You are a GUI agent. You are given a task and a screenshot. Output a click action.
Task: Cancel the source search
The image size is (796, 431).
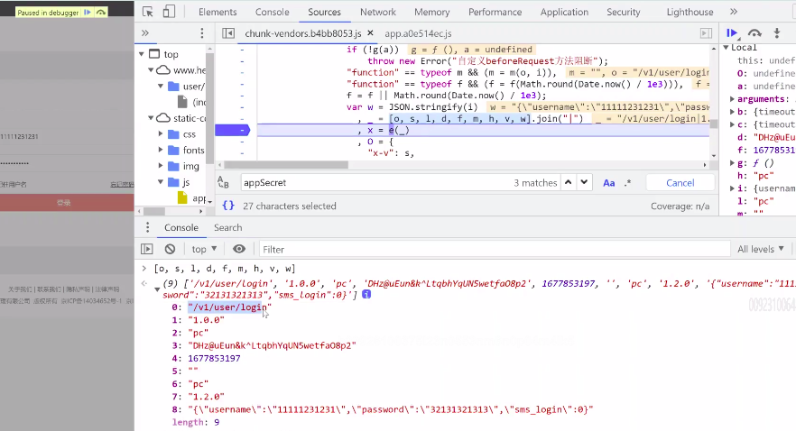pyautogui.click(x=680, y=182)
